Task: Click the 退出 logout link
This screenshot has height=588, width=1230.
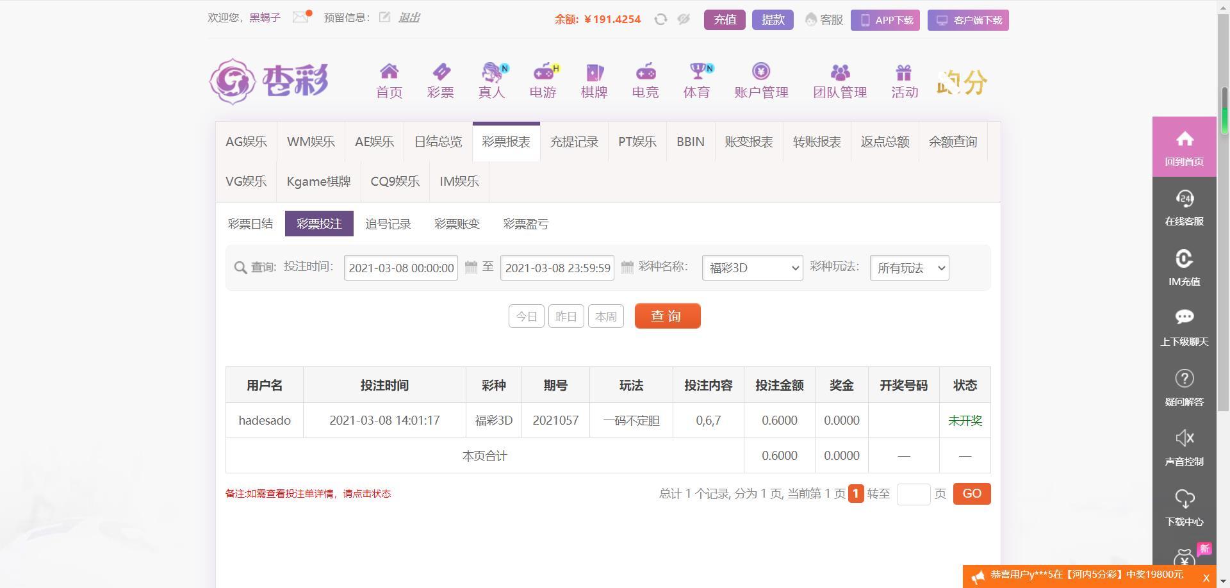Action: pos(409,17)
